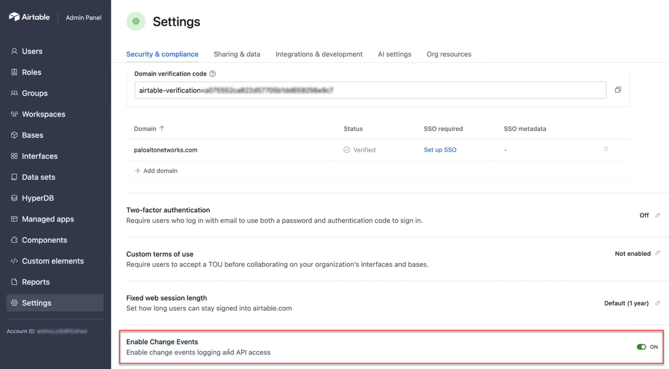Click the Airtable logo
The width and height of the screenshot is (669, 369).
30,17
